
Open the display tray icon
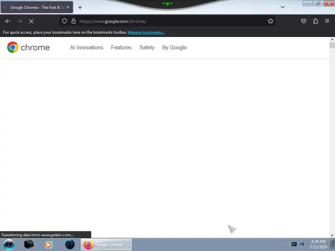click(x=294, y=244)
